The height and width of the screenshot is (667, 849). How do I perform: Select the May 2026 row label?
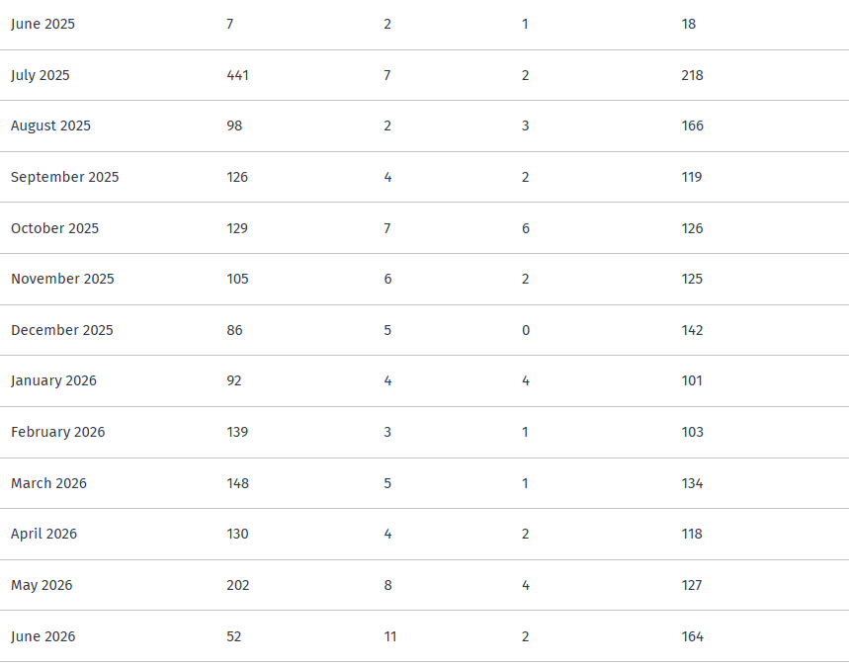click(x=42, y=586)
